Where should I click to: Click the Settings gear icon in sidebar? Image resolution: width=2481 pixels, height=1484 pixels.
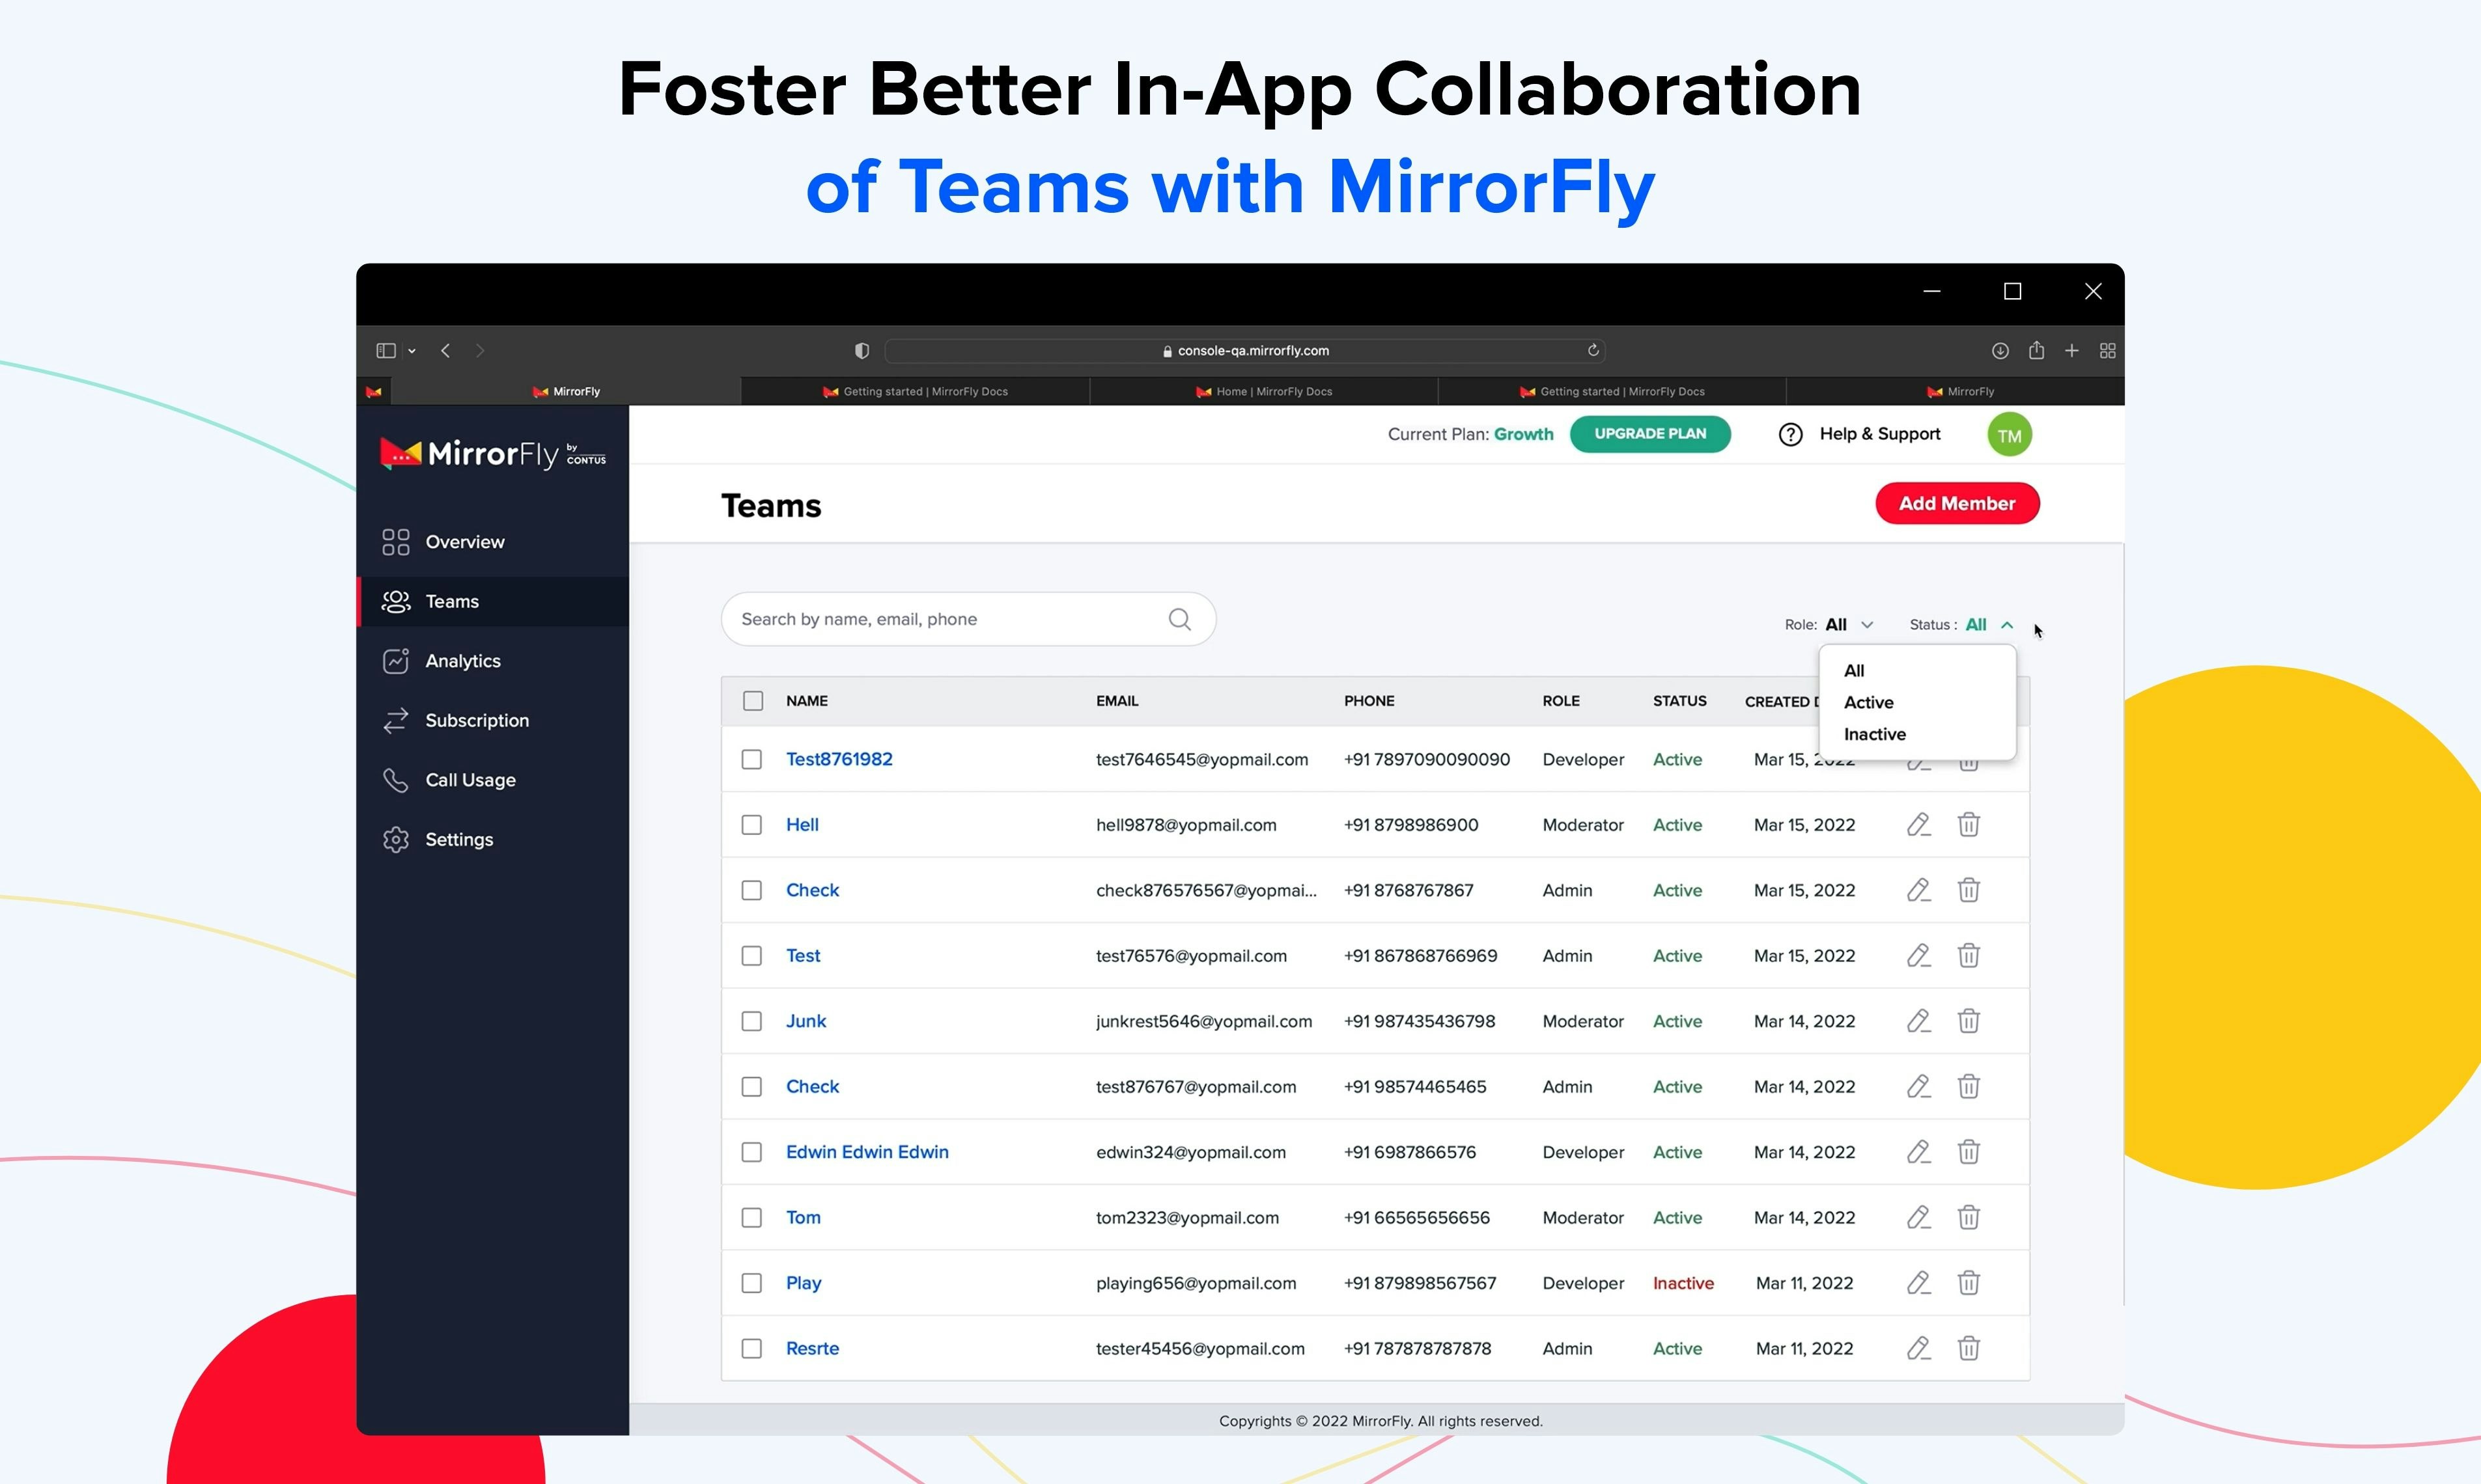tap(395, 839)
